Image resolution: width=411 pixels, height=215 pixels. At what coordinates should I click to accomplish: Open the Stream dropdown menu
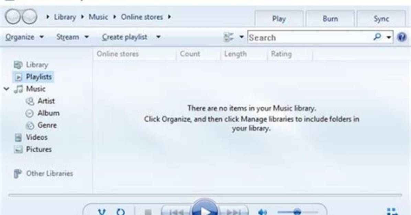point(73,37)
